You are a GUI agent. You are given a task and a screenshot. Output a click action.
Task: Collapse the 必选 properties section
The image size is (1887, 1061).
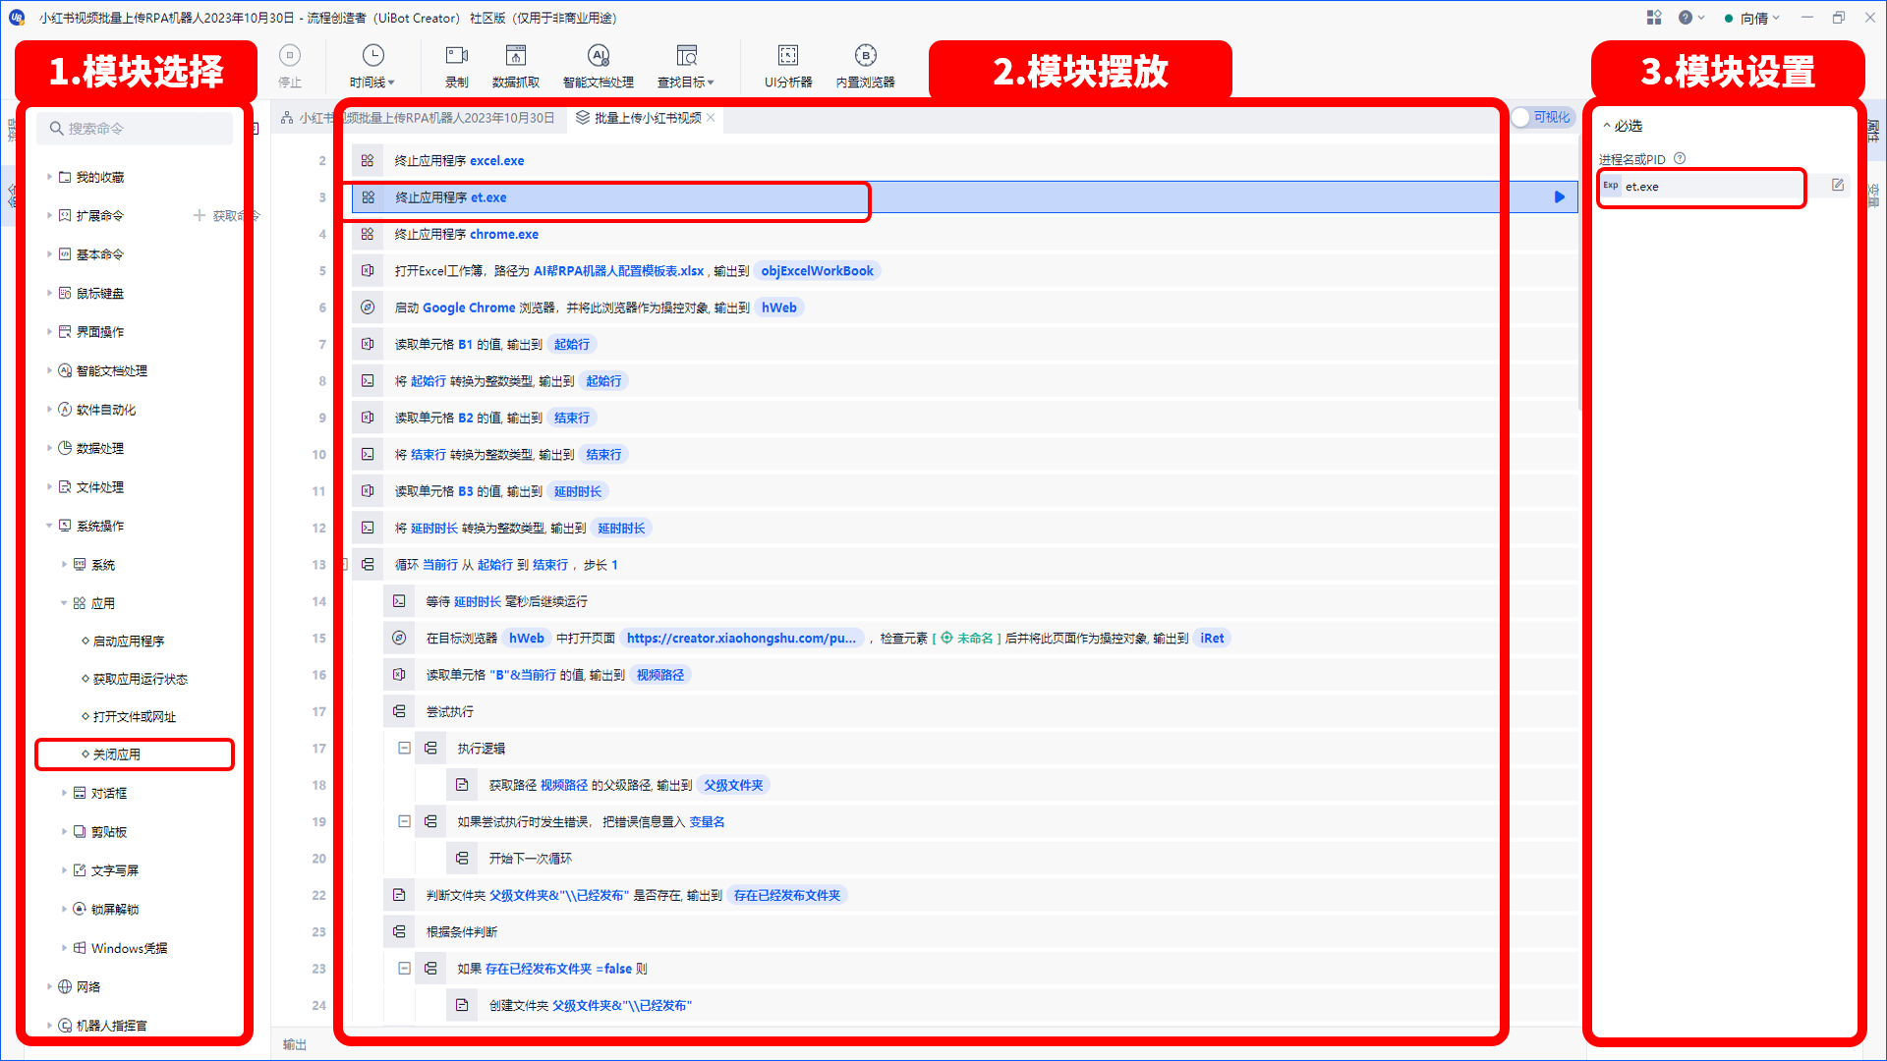1607,126
